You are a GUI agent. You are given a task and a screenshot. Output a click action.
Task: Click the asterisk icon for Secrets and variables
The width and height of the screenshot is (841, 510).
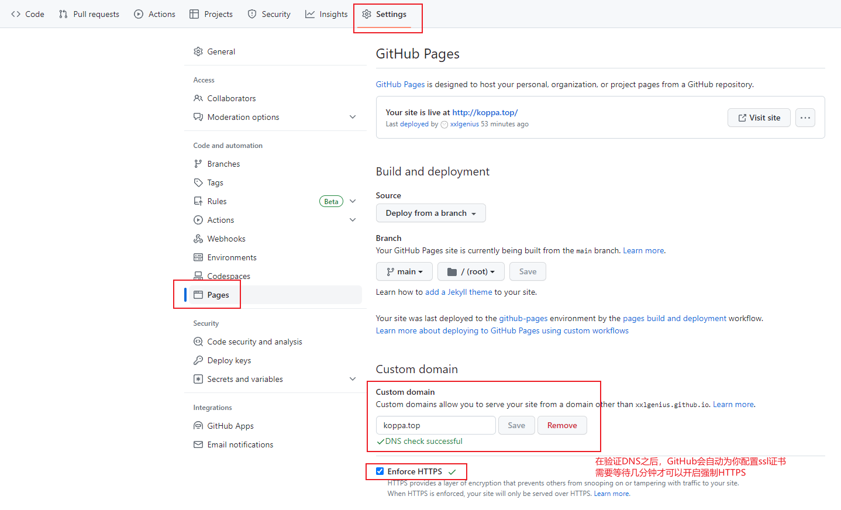(x=198, y=379)
